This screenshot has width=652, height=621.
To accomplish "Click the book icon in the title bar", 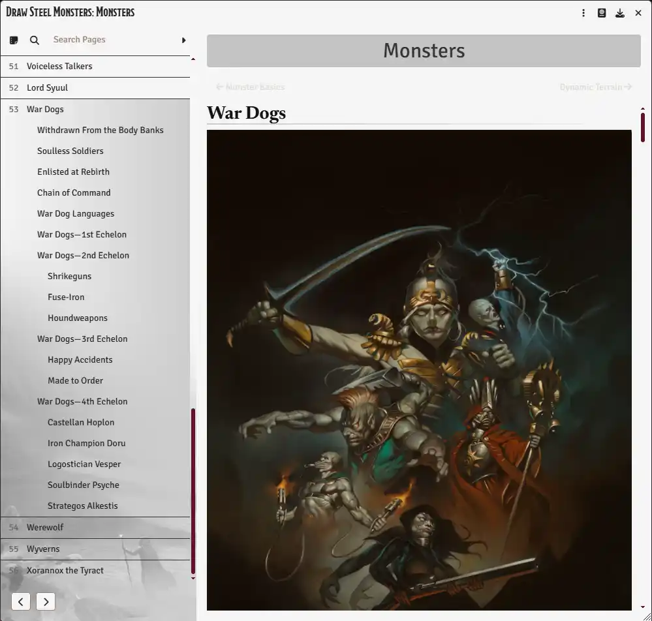I will 602,12.
